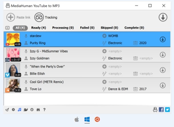Click the artist name 'Billie Eilish'
The image size is (174, 127).
(x=37, y=74)
